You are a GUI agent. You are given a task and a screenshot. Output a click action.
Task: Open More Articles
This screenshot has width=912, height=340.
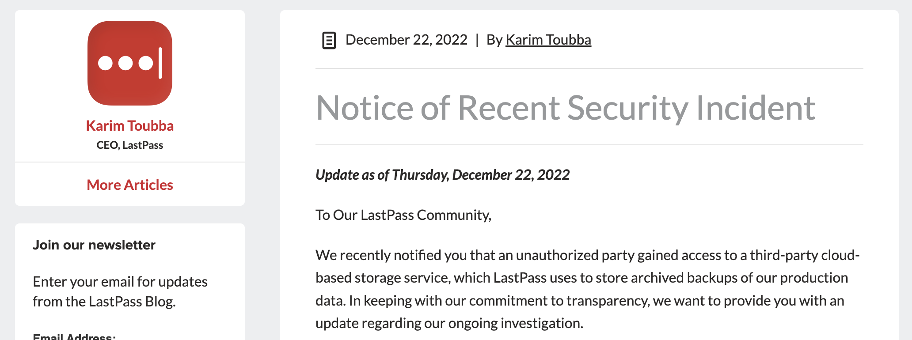pyautogui.click(x=129, y=185)
